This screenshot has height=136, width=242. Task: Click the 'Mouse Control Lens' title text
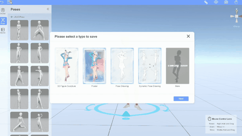click(222, 119)
